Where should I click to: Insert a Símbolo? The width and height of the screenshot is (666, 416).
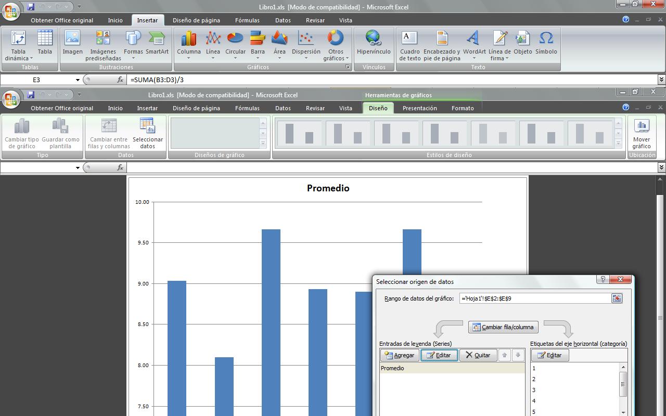click(x=546, y=43)
